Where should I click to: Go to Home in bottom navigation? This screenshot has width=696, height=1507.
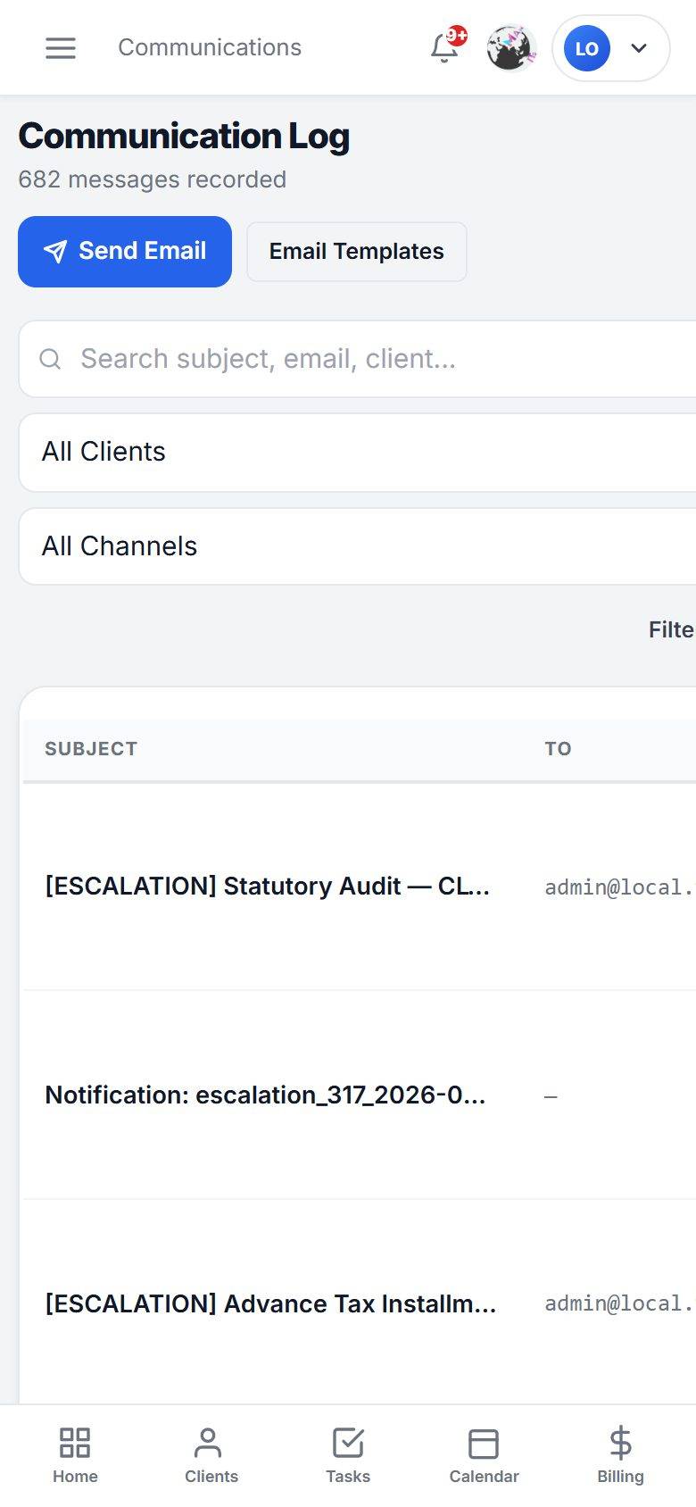pyautogui.click(x=75, y=1455)
